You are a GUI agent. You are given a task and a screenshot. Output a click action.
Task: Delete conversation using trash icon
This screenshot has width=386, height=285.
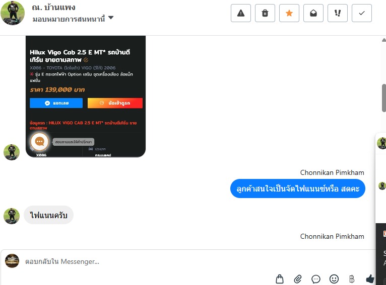tap(265, 13)
